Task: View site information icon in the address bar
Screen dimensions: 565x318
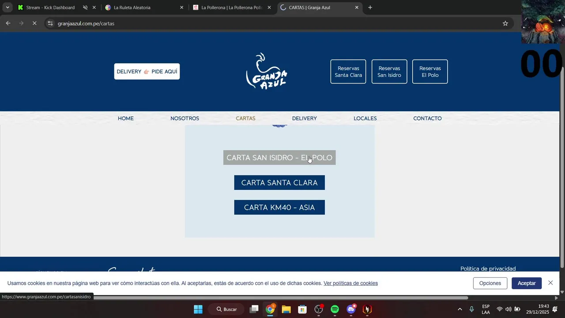Action: pyautogui.click(x=50, y=23)
